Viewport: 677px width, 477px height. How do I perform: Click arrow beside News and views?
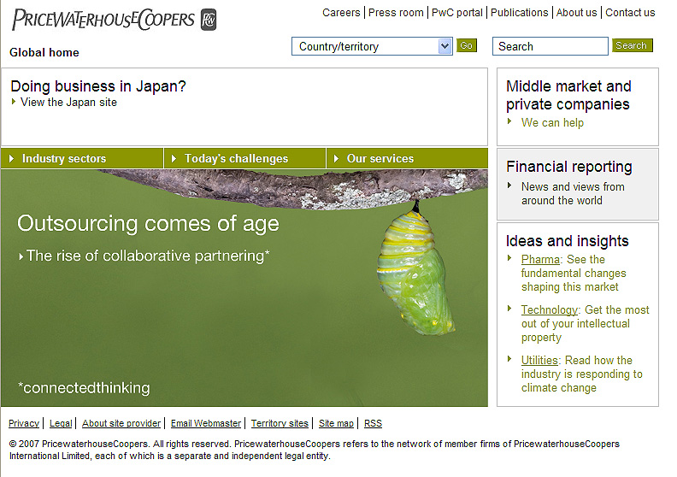(509, 185)
